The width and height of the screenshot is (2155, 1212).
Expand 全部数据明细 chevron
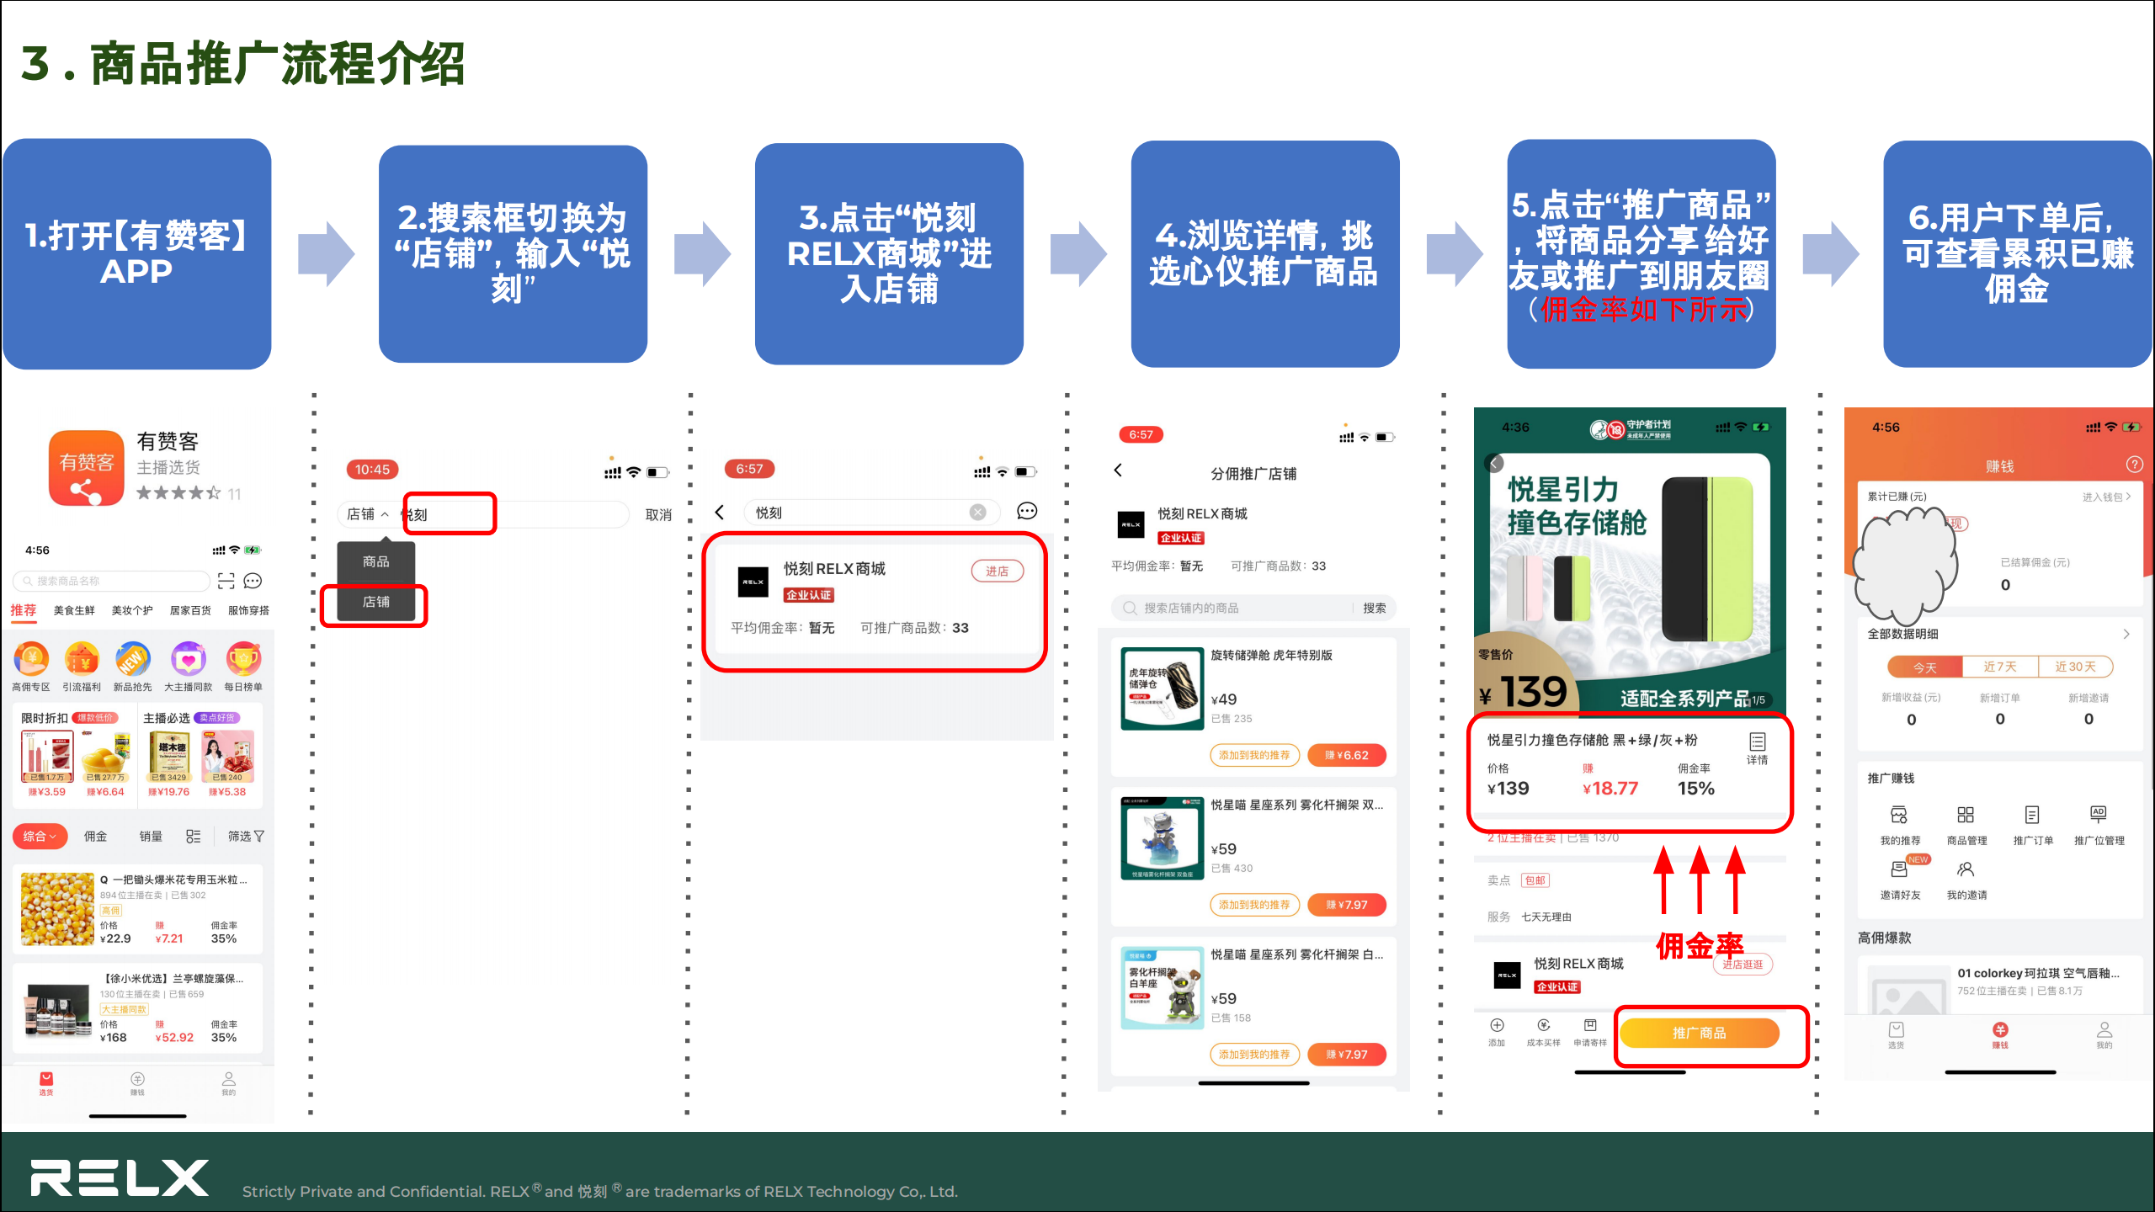(2126, 634)
